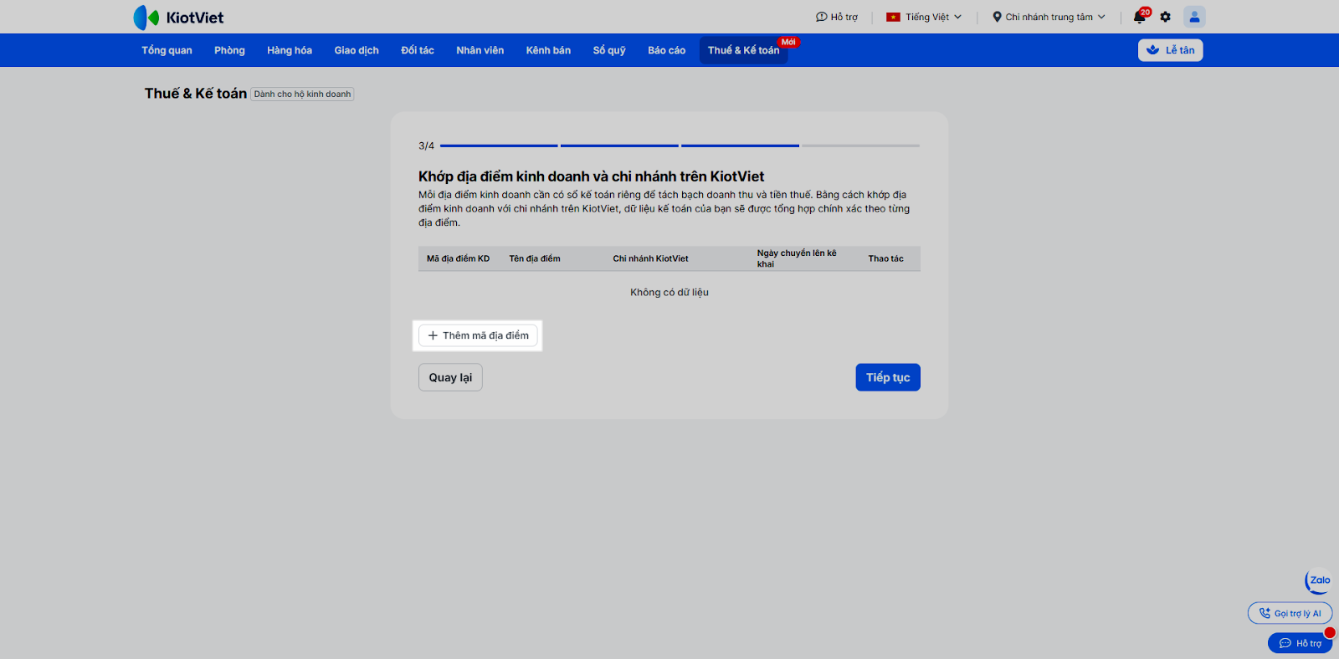Open Hỗ trợ in the top bar

837,17
